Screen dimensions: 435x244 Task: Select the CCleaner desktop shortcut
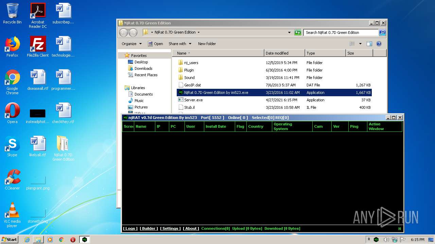12,180
